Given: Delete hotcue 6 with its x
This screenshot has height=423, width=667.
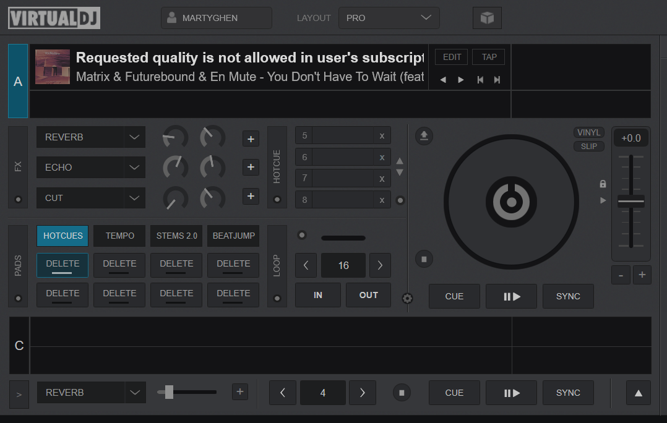Looking at the screenshot, I should pyautogui.click(x=382, y=157).
